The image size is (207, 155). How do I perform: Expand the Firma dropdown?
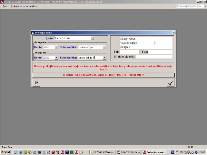pyautogui.click(x=92, y=38)
